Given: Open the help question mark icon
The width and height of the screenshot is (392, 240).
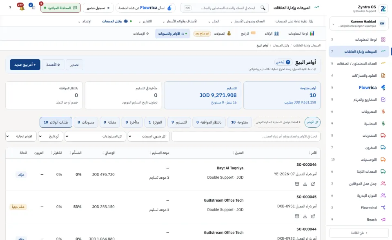Looking at the screenshot, I should [x=10, y=8].
